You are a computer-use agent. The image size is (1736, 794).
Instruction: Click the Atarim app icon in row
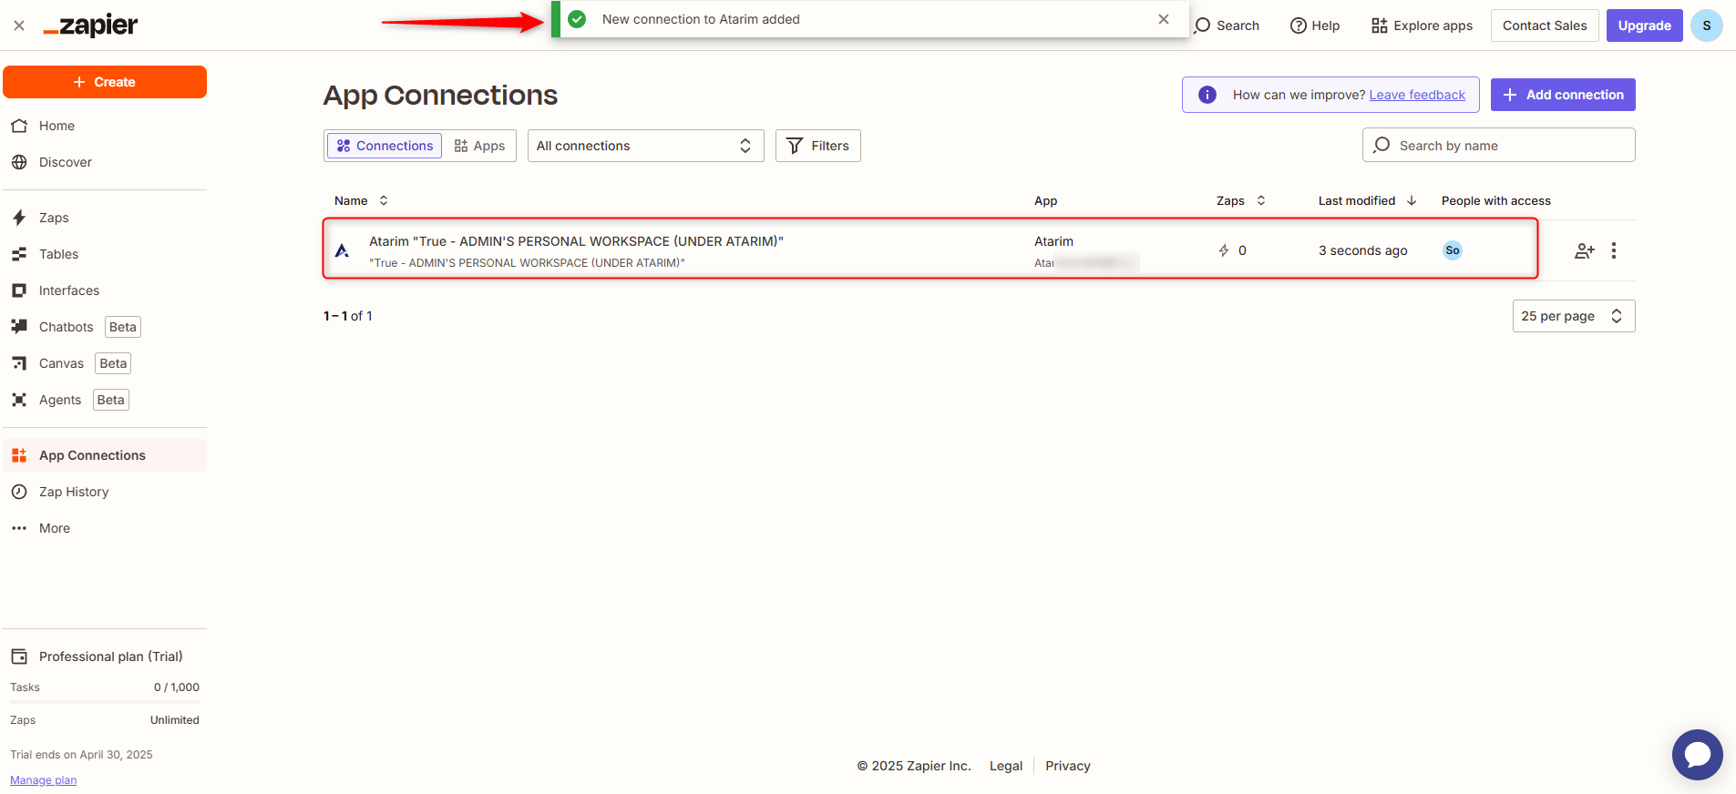(x=343, y=250)
